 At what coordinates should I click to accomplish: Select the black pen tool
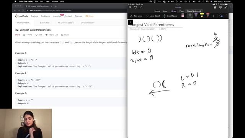coord(190,15)
